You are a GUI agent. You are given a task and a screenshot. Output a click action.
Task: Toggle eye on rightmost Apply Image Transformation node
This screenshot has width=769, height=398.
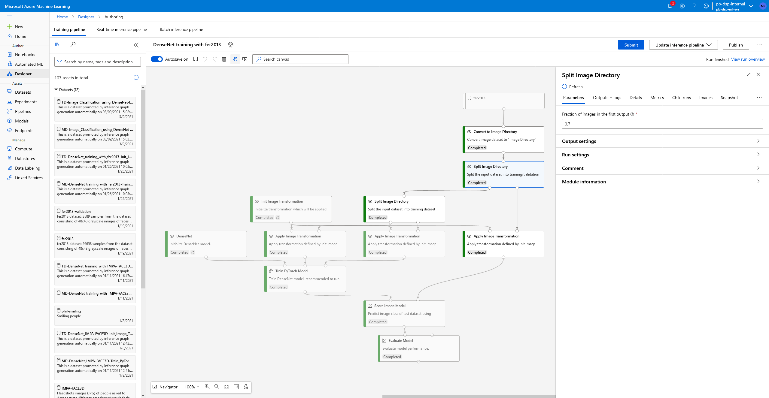click(x=469, y=236)
